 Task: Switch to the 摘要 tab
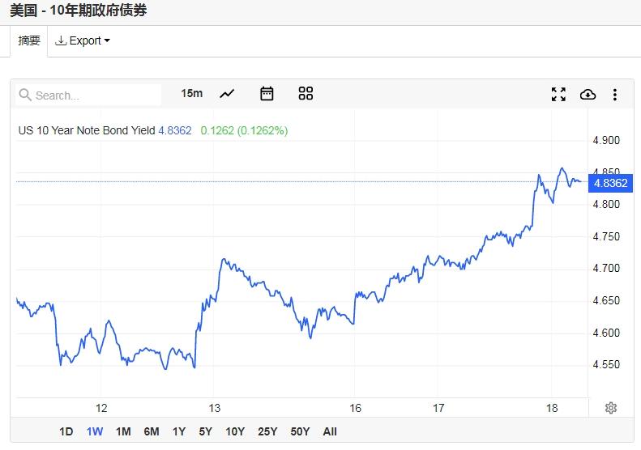[29, 40]
